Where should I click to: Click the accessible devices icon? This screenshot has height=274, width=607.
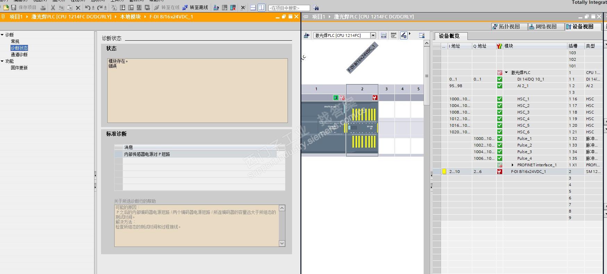point(216,7)
